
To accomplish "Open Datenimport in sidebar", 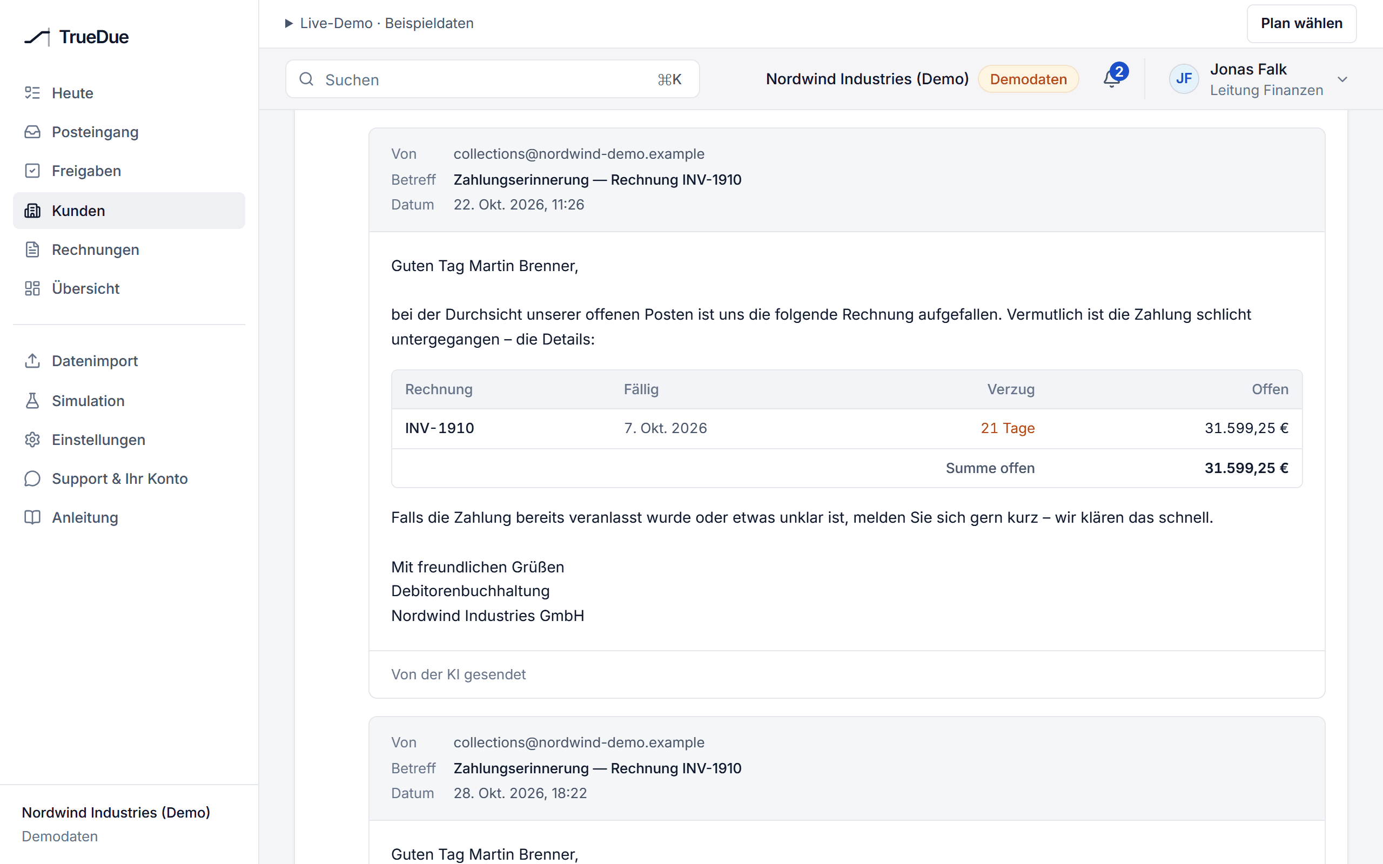I will 129,361.
